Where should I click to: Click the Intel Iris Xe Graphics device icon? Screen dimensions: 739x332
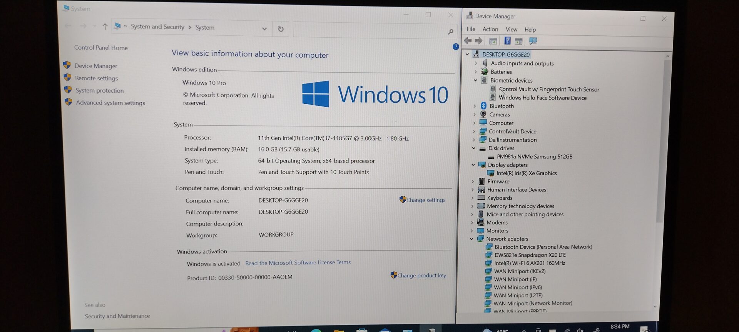point(491,173)
